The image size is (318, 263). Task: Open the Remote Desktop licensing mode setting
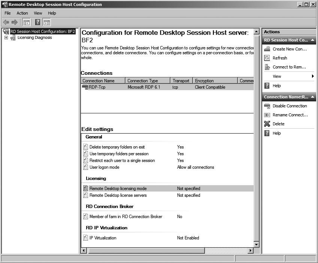118,189
